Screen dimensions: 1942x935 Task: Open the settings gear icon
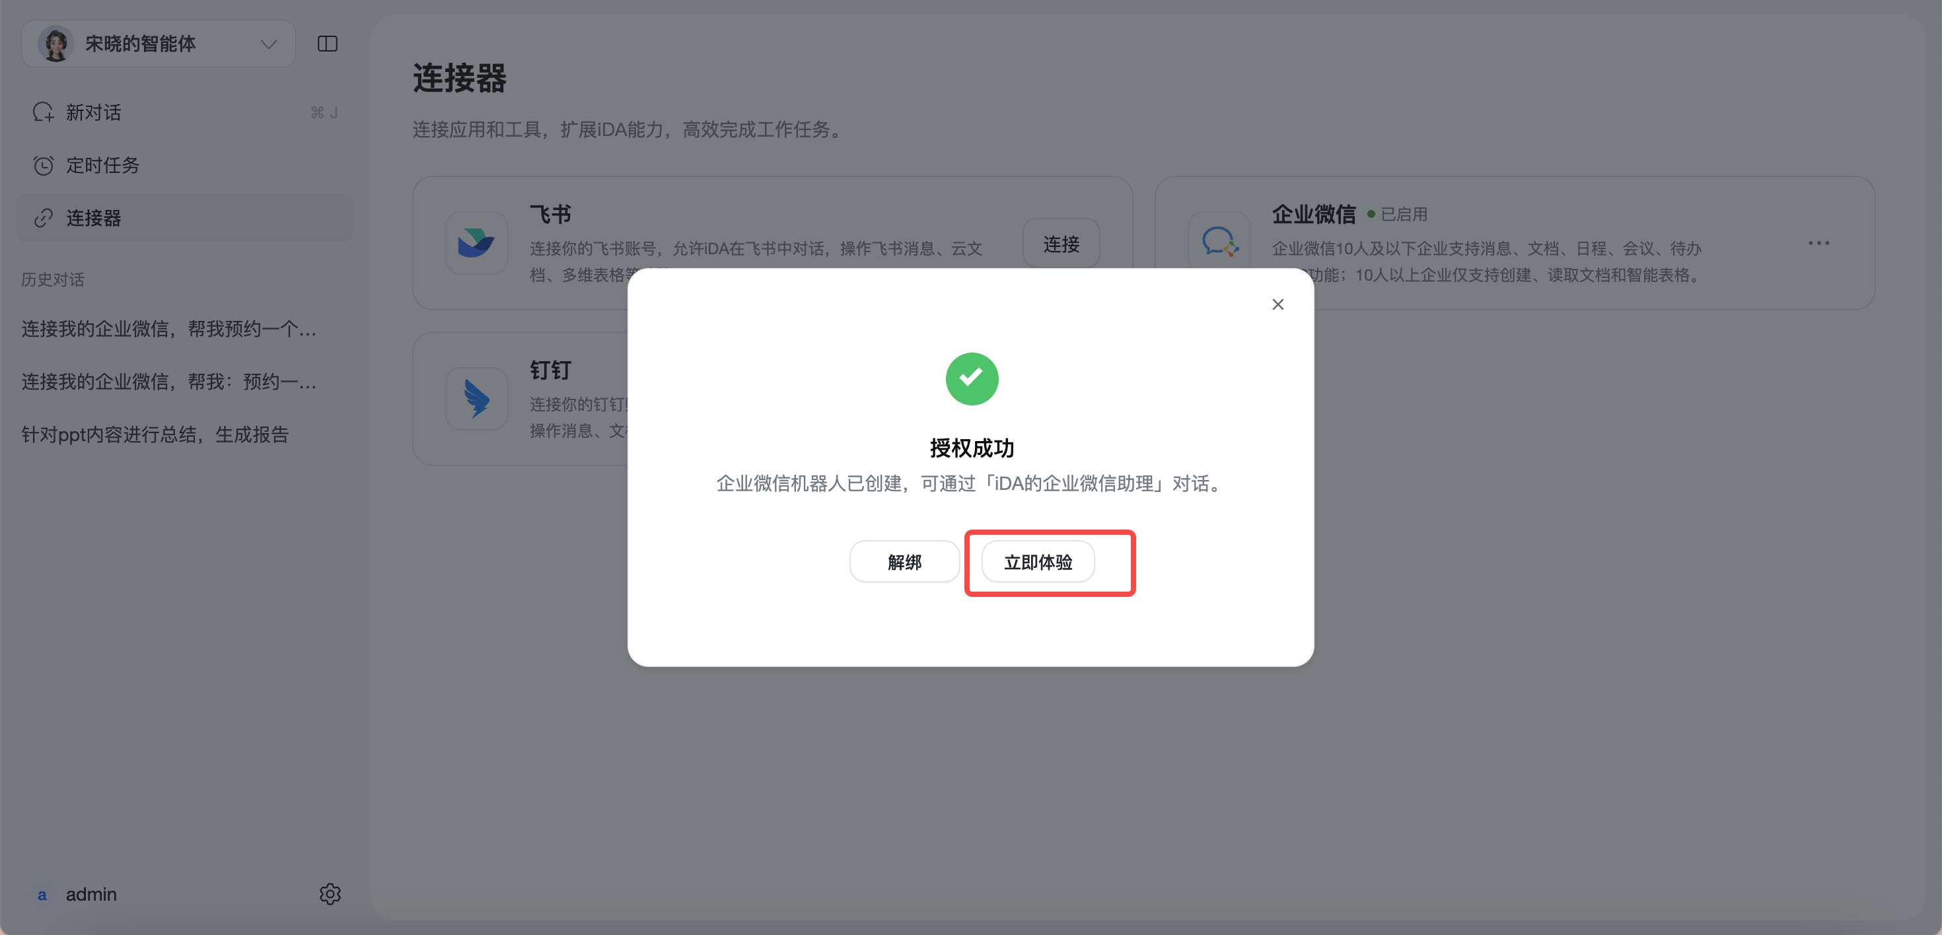[330, 894]
